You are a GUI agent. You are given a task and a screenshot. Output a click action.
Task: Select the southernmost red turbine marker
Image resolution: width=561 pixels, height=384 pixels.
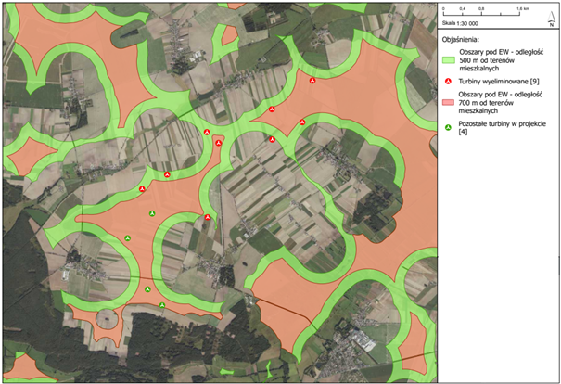click(x=208, y=218)
